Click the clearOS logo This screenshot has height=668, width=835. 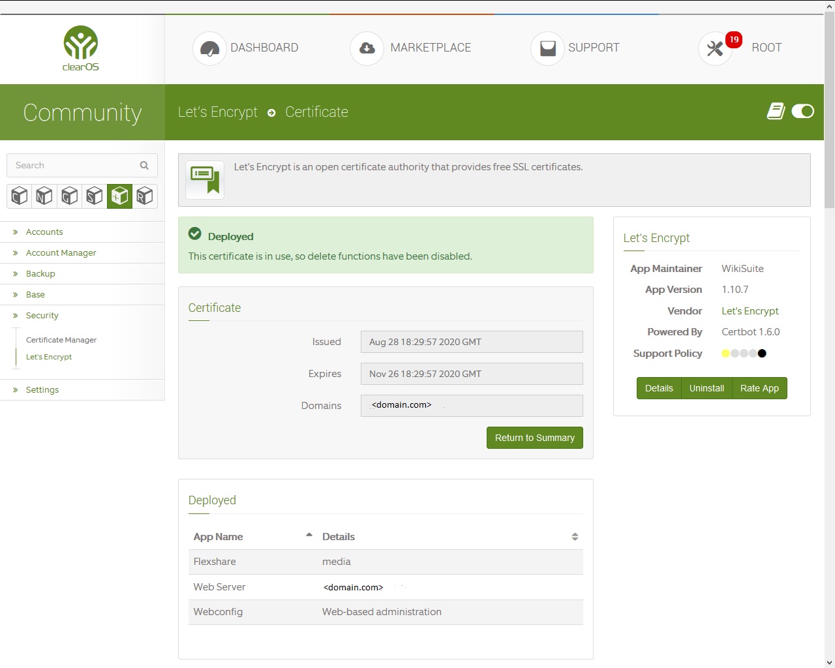tap(81, 48)
